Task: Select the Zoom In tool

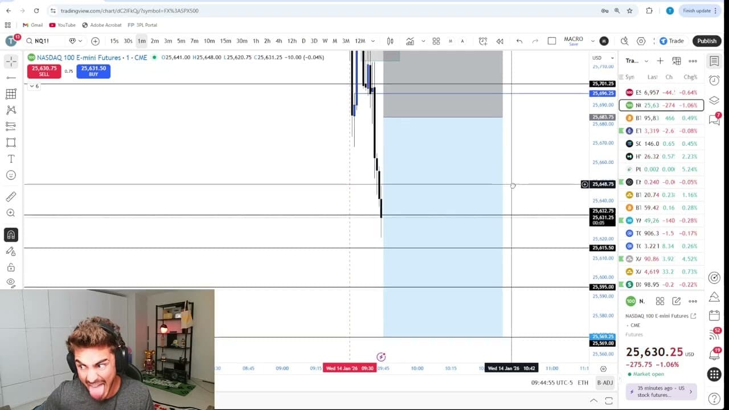Action: 11,213
